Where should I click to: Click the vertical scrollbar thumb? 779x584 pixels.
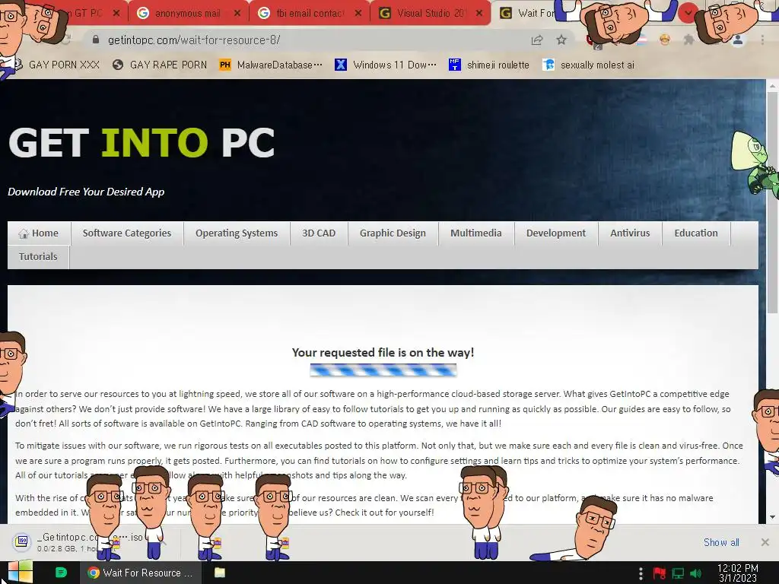pos(773,202)
